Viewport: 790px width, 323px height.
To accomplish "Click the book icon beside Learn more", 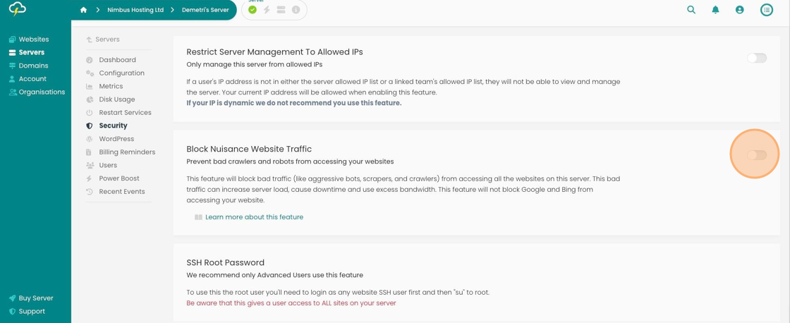I will click(198, 217).
